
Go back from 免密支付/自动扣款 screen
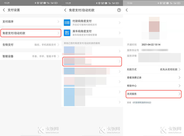65,10
